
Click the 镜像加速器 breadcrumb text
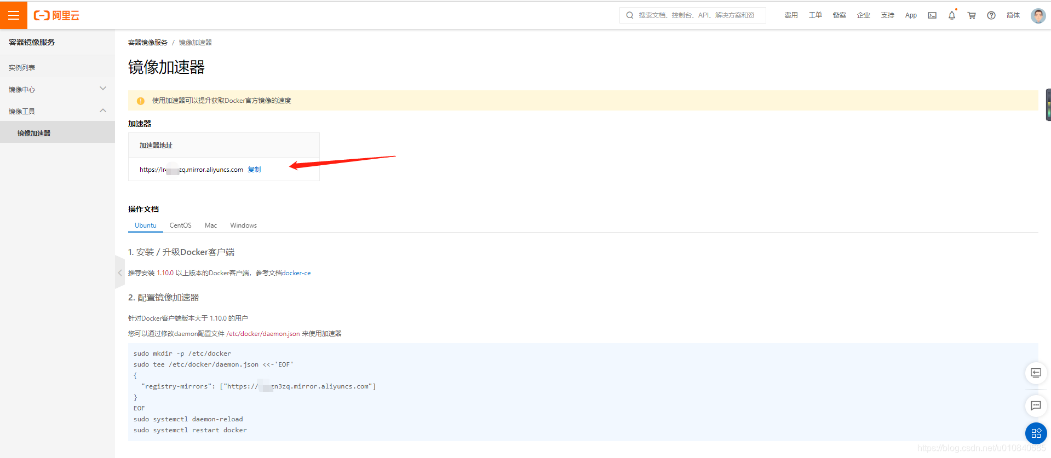click(196, 43)
